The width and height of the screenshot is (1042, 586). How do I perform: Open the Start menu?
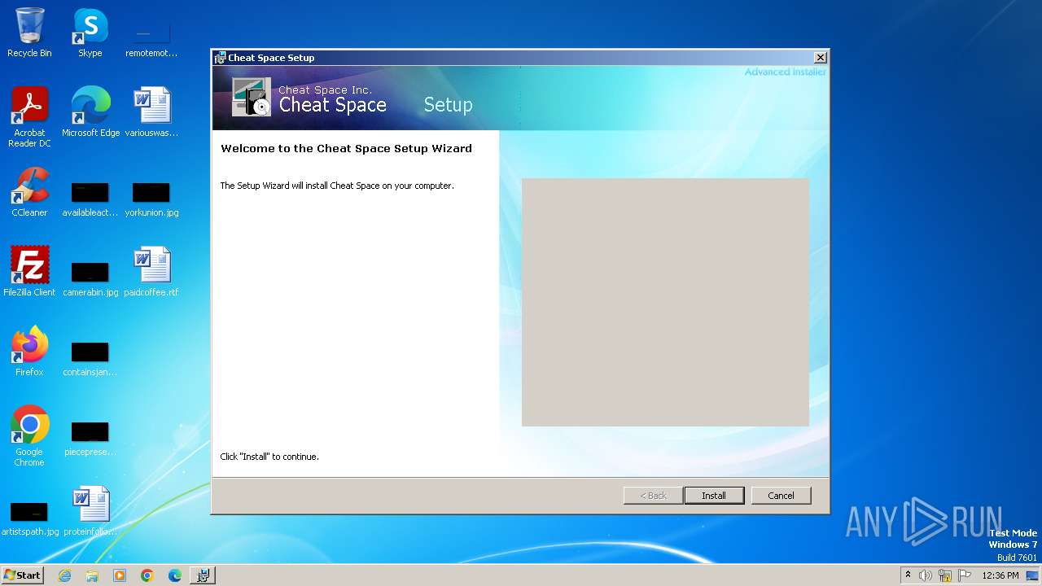coord(23,575)
